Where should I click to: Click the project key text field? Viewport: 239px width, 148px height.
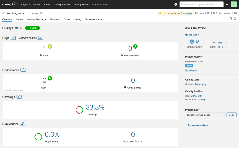[x=205, y=115]
